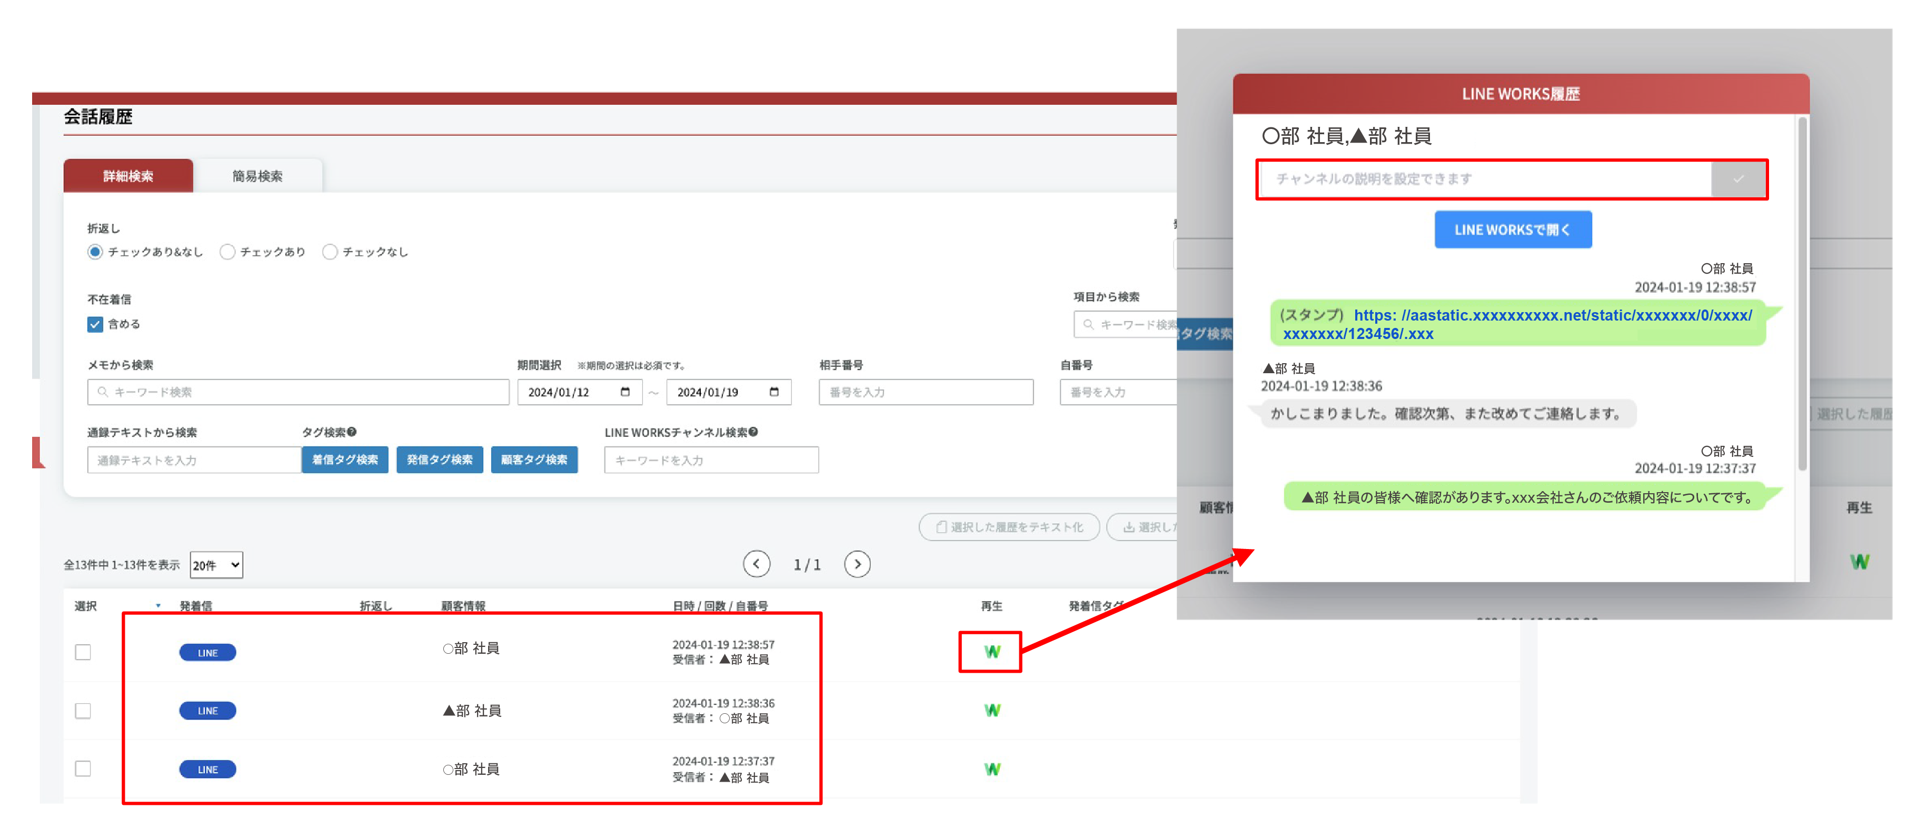
Task: Go to next page arrow
Action: pyautogui.click(x=857, y=564)
